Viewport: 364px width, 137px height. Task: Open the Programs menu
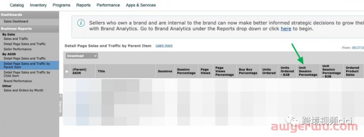[62, 5]
